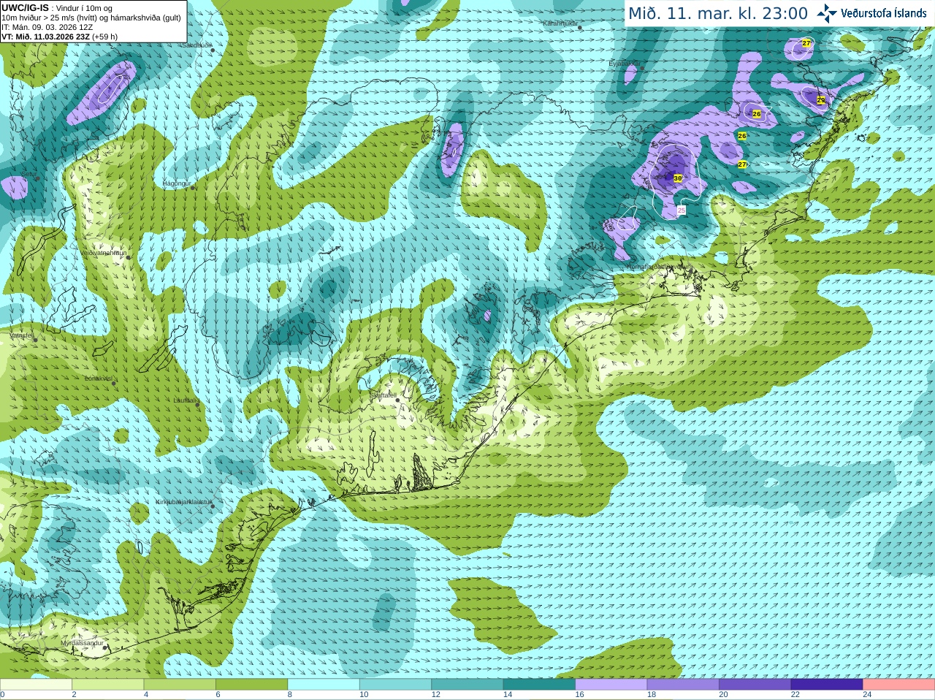This screenshot has width=935, height=700.
Task: Click the Hornafjarðarflugvöllur station label
Action: tap(660, 267)
